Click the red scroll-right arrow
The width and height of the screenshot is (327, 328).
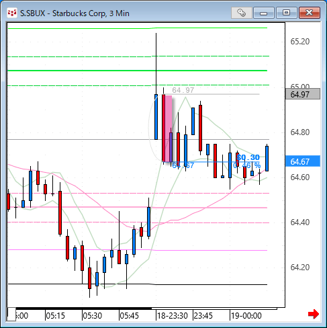[313, 314]
